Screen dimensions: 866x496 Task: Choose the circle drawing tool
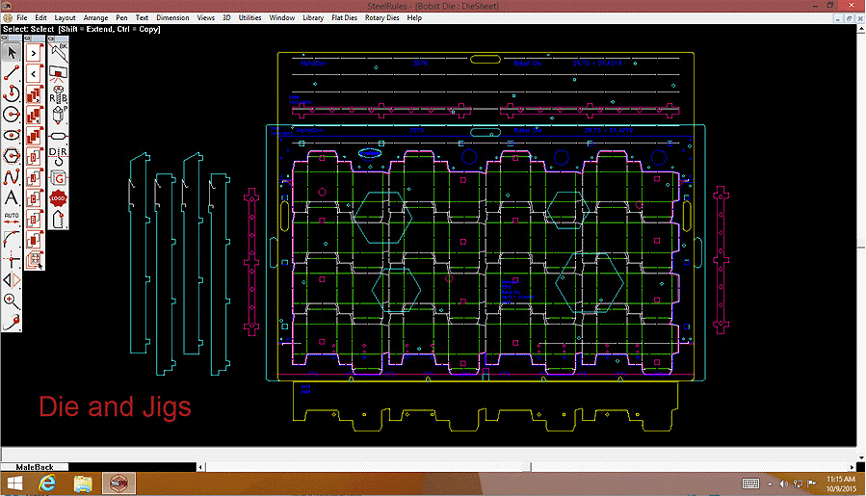(x=12, y=115)
